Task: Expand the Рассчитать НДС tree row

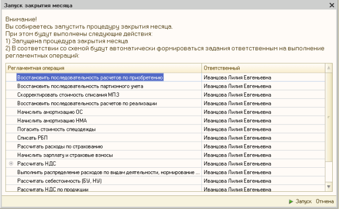Action: coord(11,164)
